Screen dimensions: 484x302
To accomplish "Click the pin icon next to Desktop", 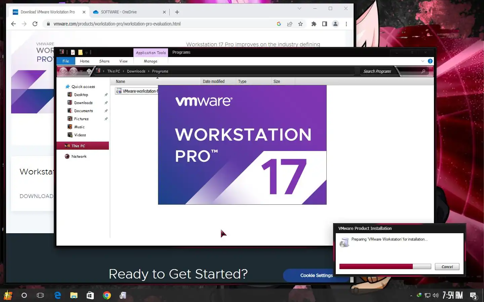I will [106, 95].
